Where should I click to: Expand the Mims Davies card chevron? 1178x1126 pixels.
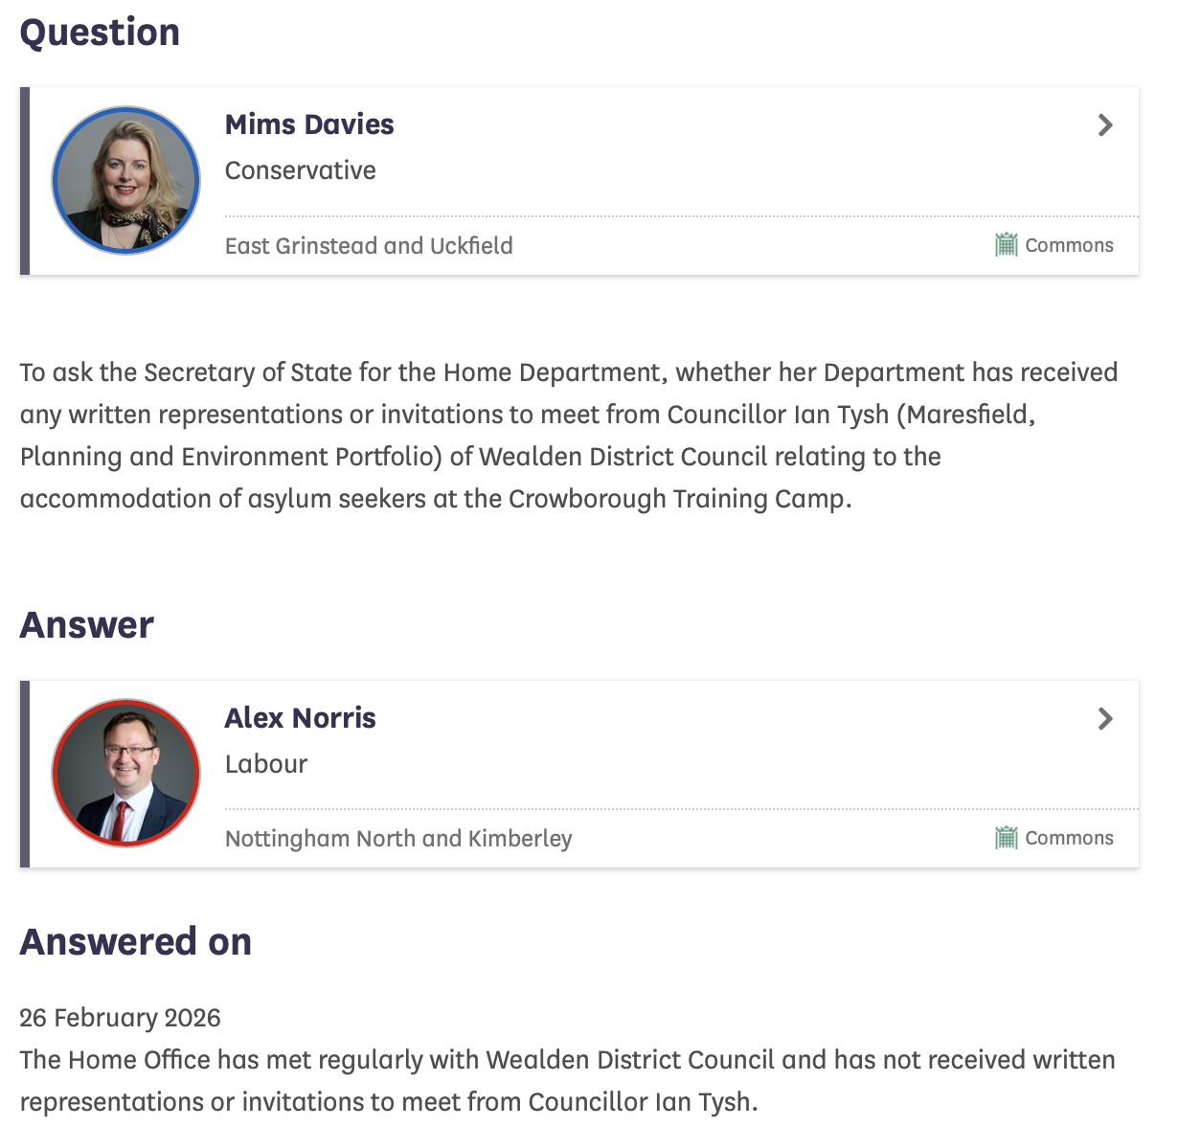point(1105,125)
